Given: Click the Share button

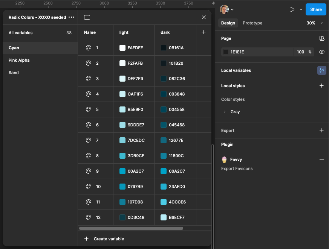Looking at the screenshot, I should (x=316, y=9).
